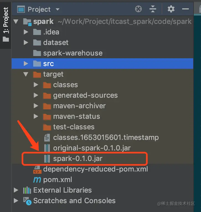This screenshot has width=201, height=212.
Task: Open the Project view dropdown arrow
Action: tap(58, 9)
